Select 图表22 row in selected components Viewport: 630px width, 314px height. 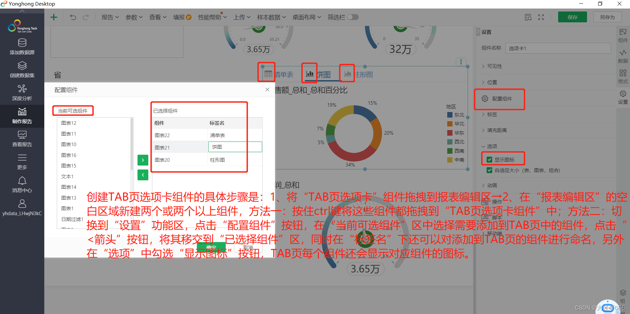point(207,135)
